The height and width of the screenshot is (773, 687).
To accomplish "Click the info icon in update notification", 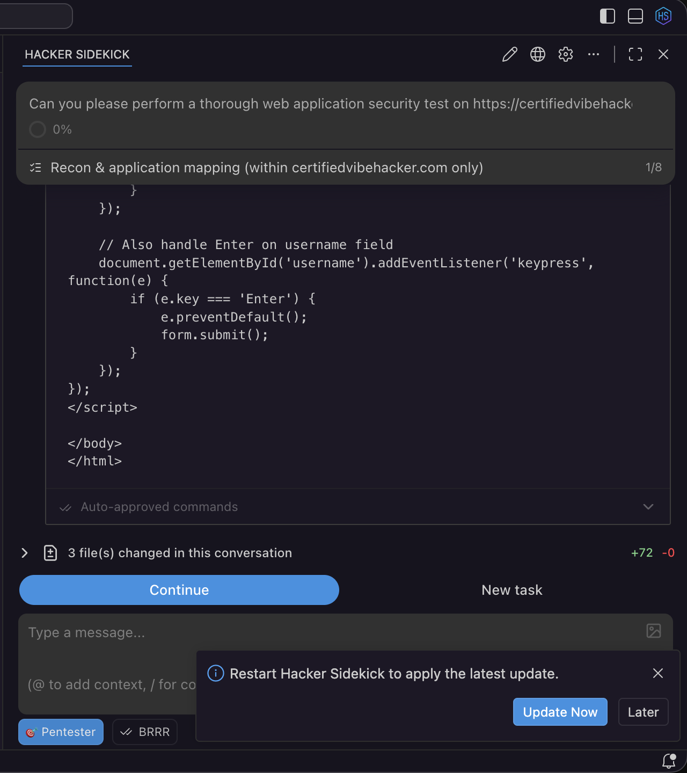I will click(x=216, y=673).
